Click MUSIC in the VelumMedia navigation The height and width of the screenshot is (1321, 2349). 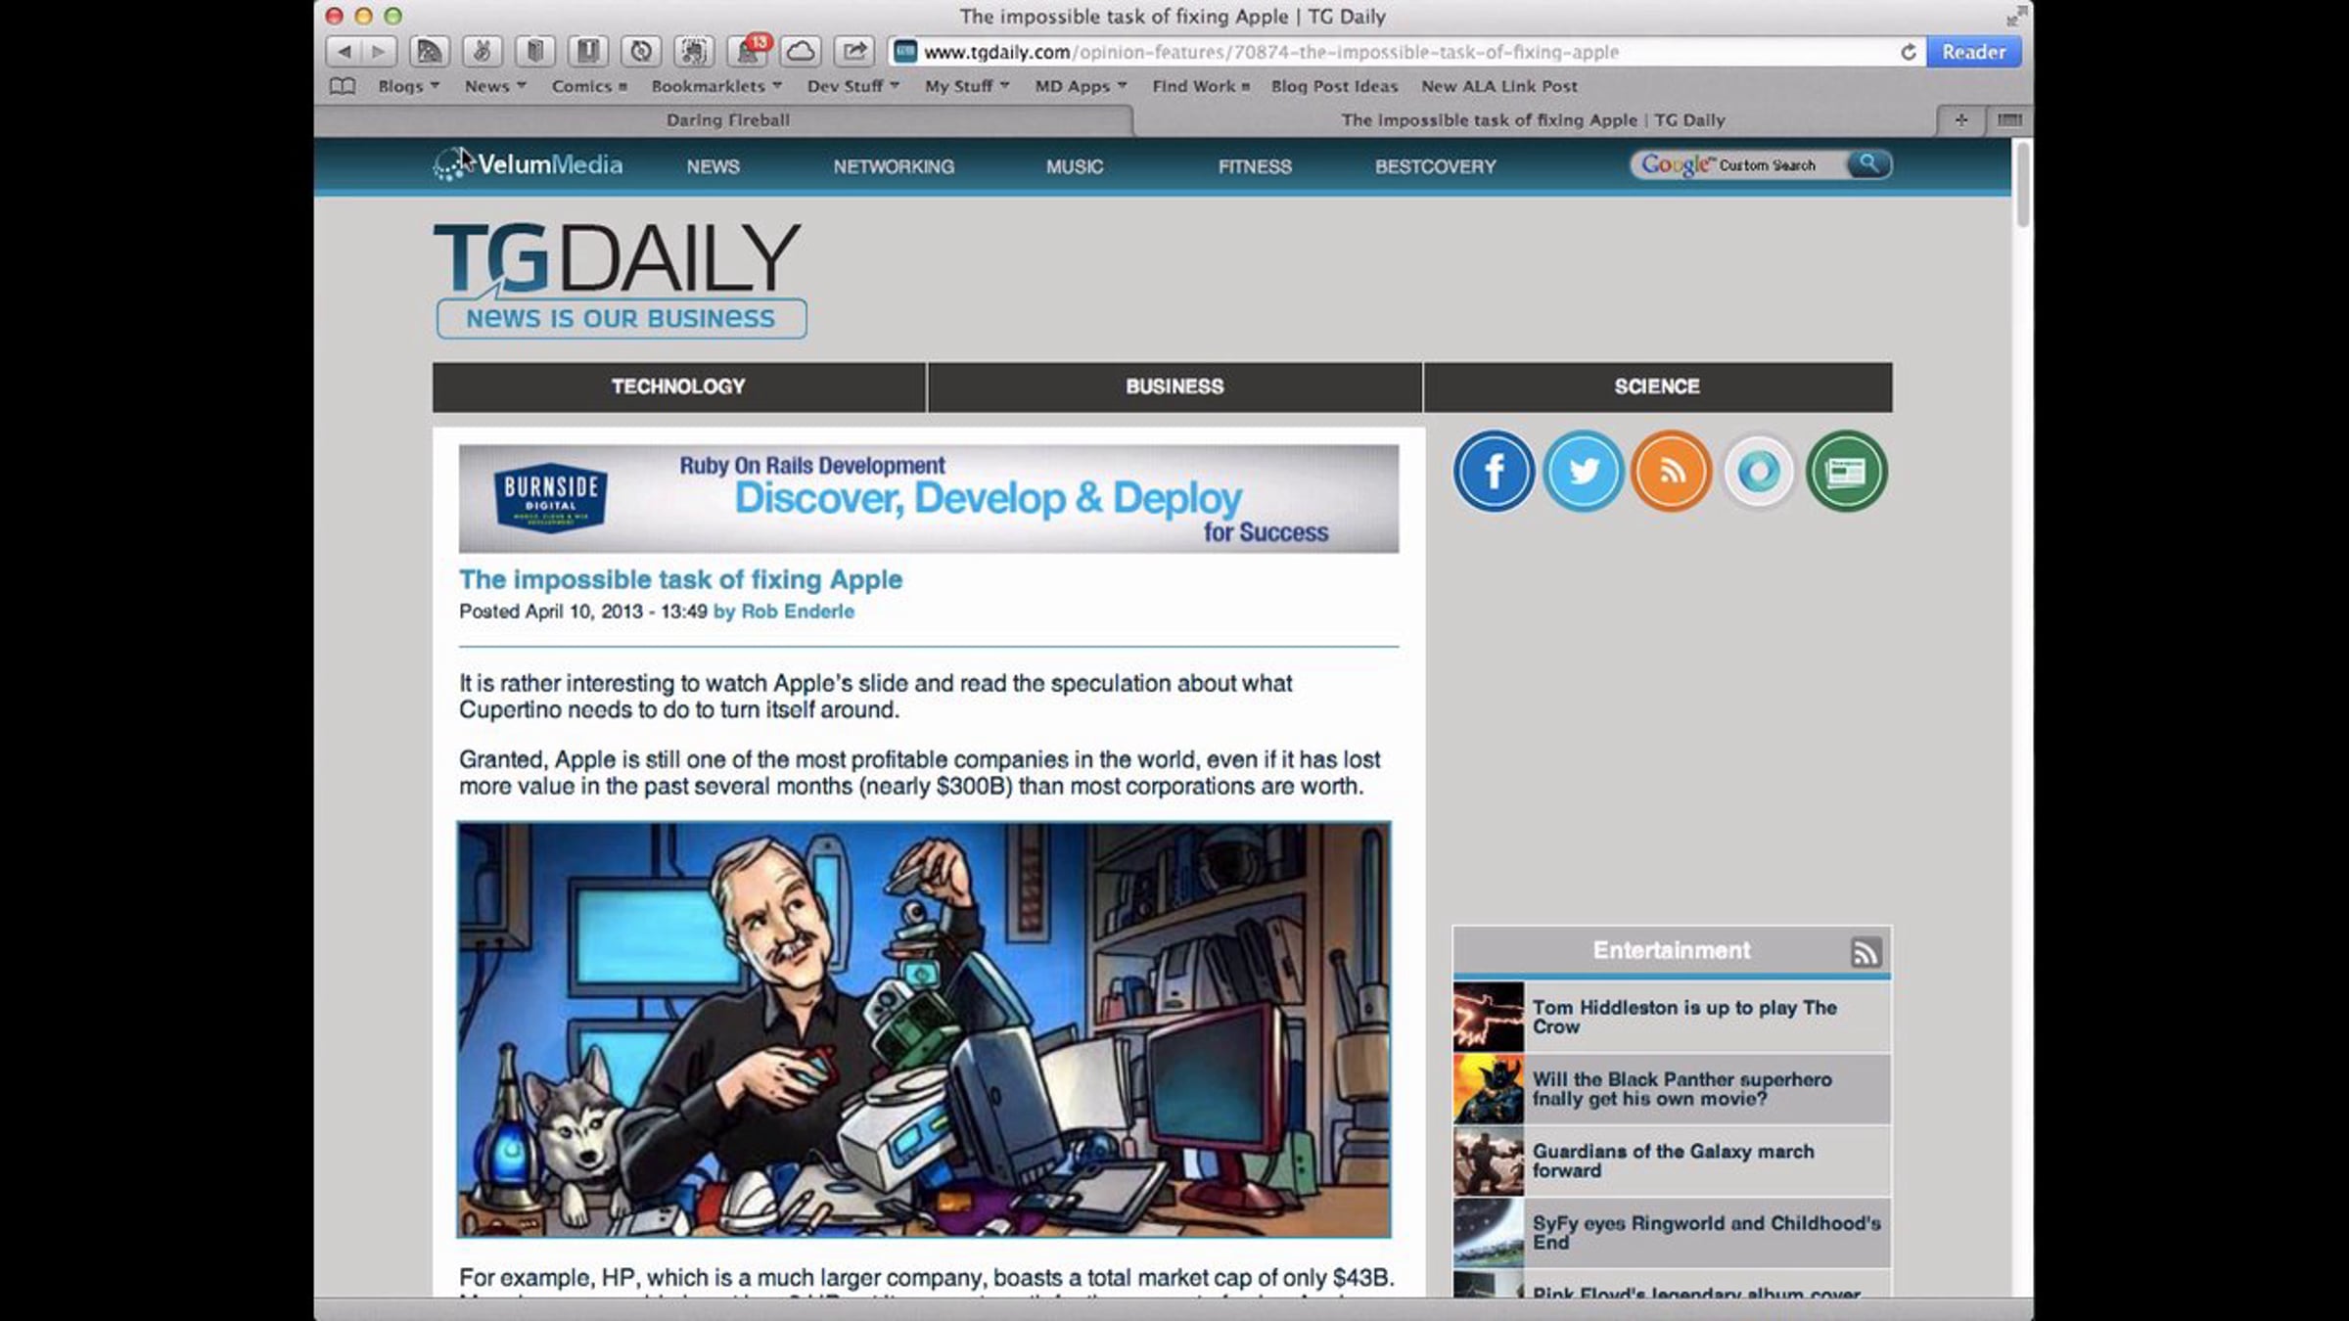[1075, 166]
